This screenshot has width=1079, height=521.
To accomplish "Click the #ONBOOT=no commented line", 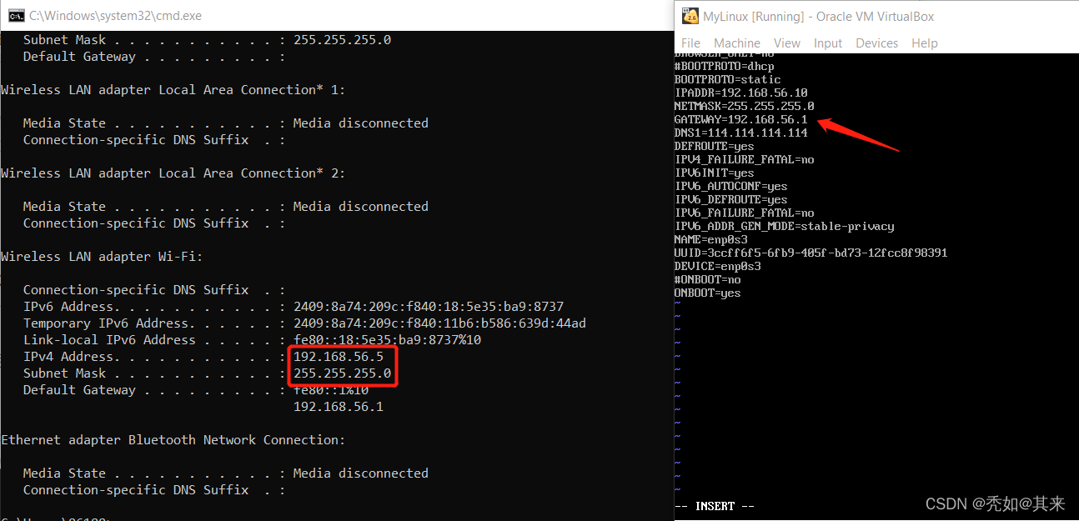I will click(x=707, y=279).
